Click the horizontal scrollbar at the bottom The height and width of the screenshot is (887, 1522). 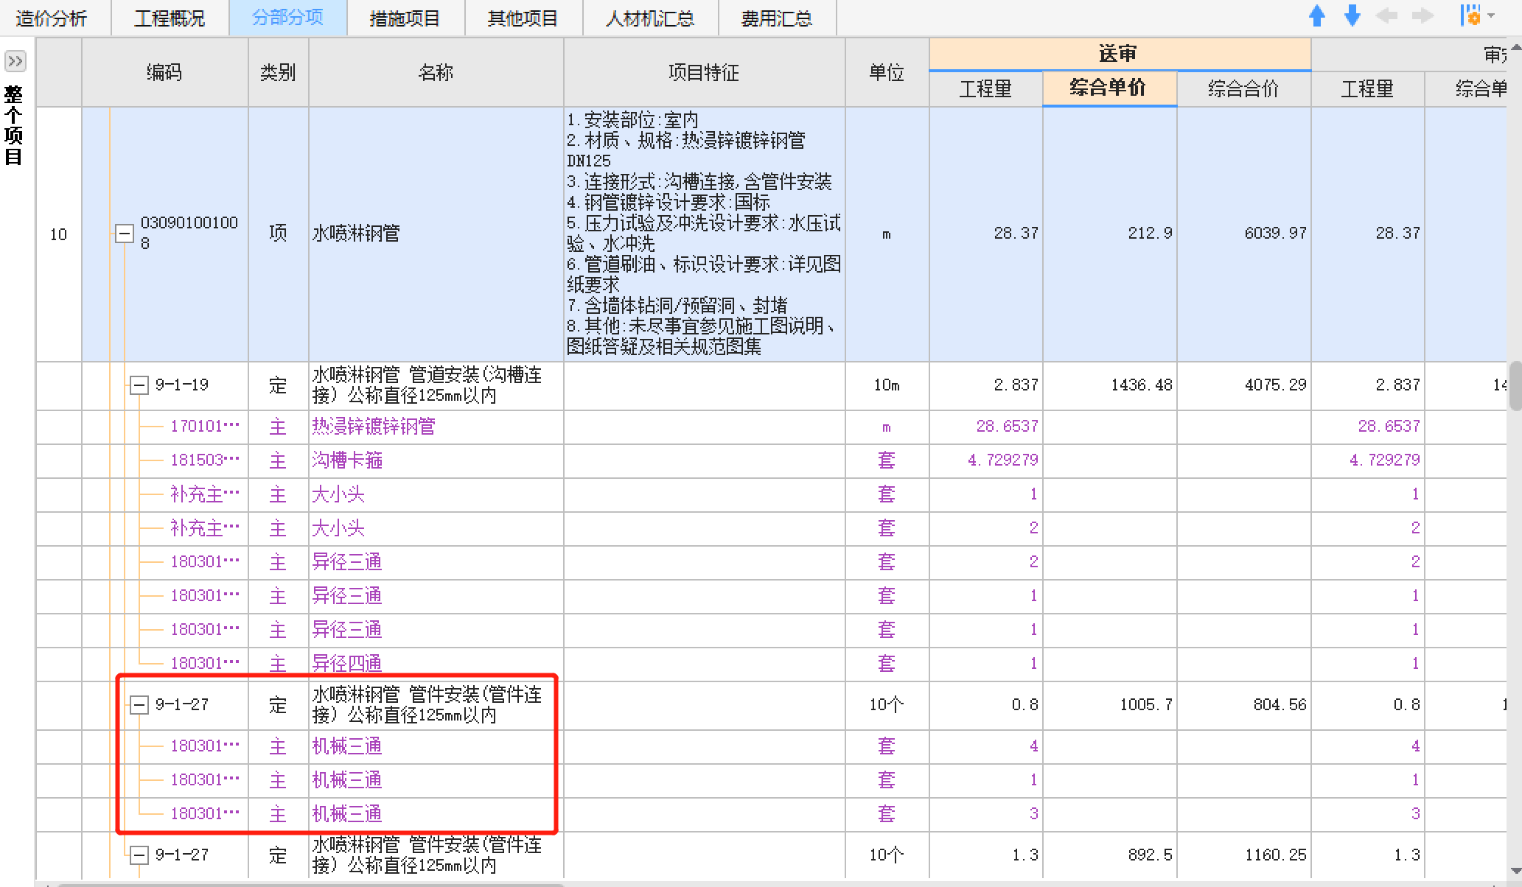coord(310,883)
